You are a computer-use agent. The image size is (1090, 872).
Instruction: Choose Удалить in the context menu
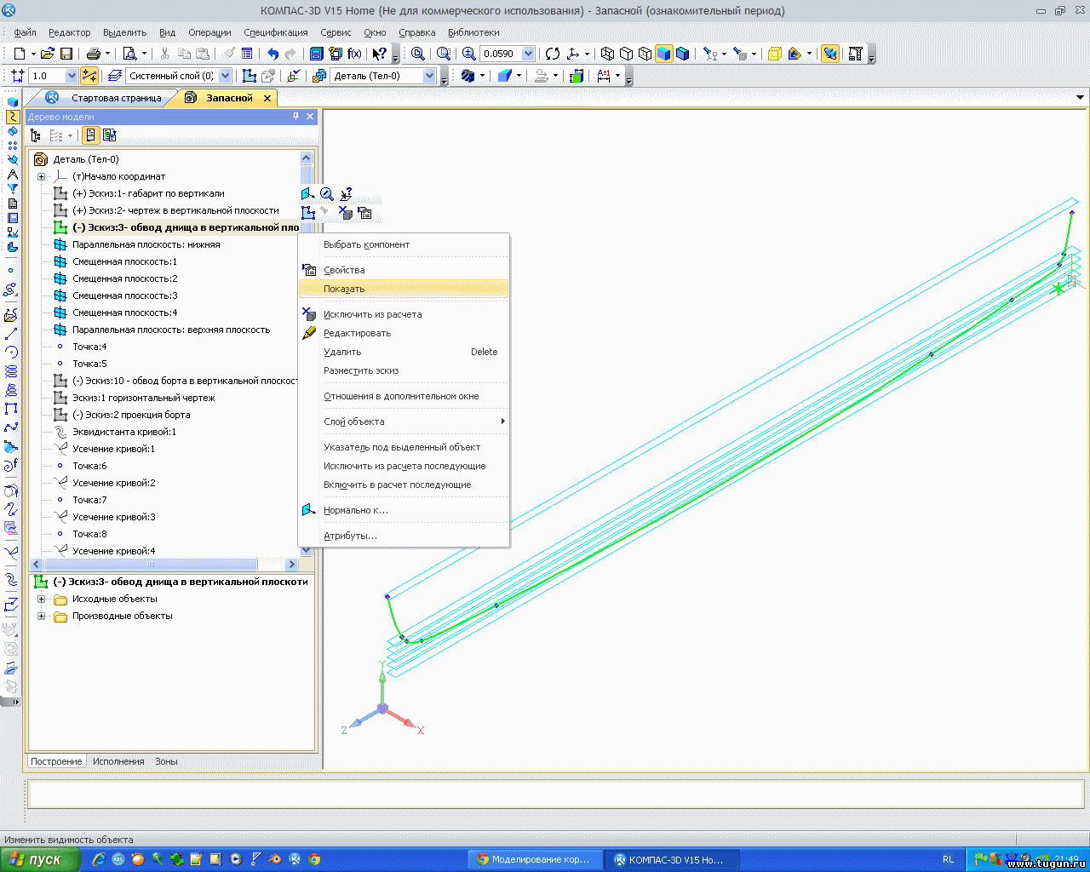click(x=404, y=352)
